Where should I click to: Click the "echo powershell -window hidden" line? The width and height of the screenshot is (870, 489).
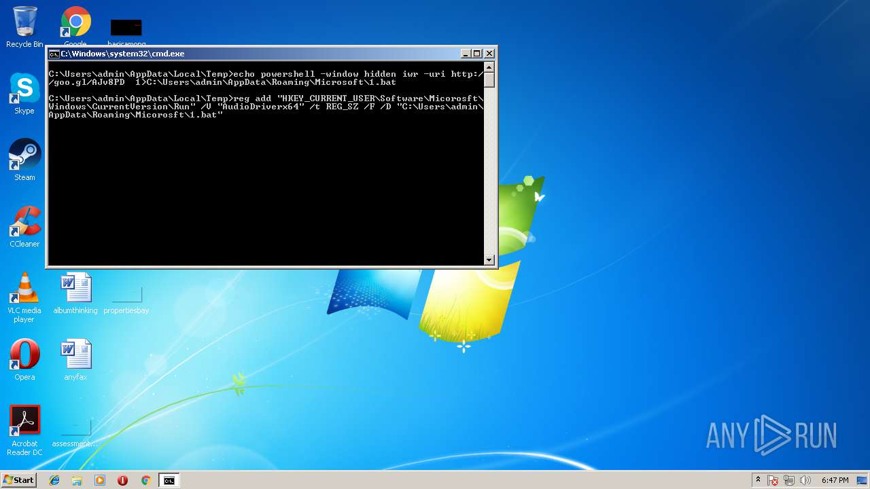pos(266,78)
